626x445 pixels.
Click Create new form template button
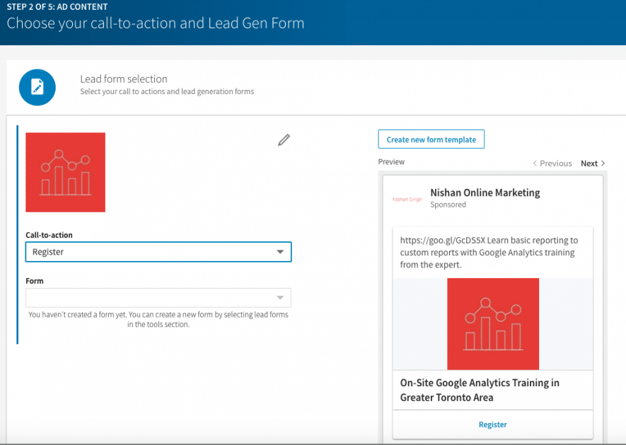[x=431, y=139]
